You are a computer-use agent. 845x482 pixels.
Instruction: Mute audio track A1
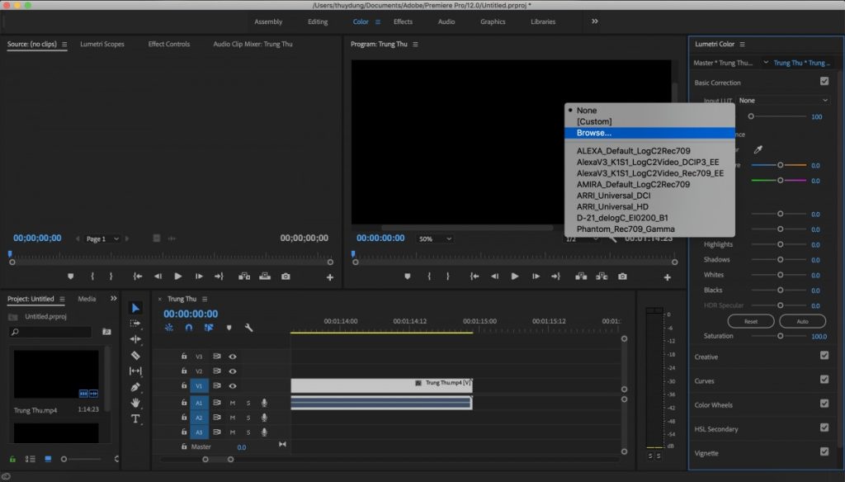coord(233,403)
